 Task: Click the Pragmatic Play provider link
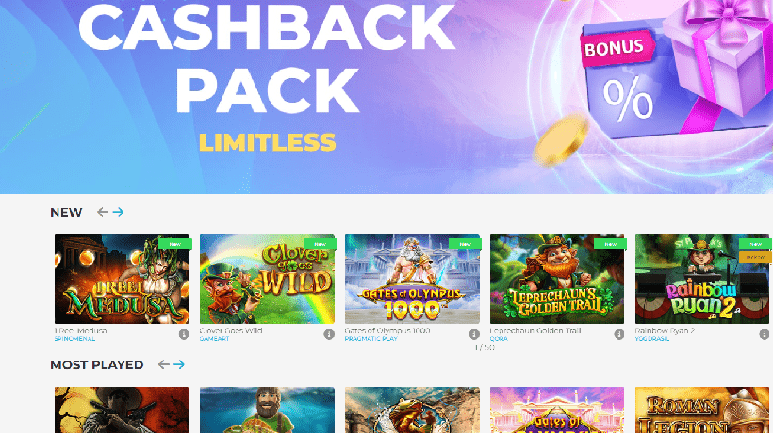pos(370,339)
